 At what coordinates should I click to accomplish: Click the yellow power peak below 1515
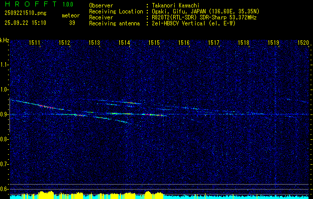pyautogui.click(x=148, y=193)
